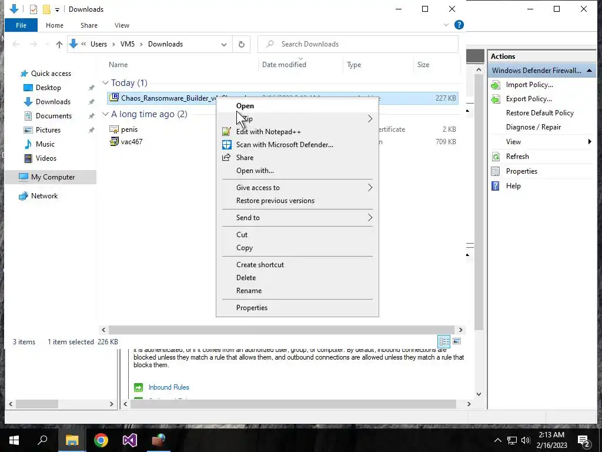602x452 pixels.
Task: Choose Create shortcut
Action: point(260,265)
